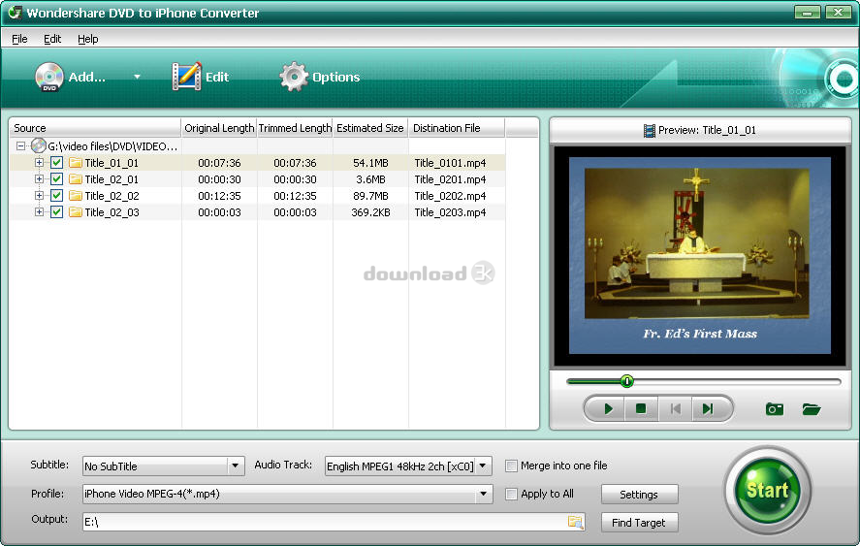This screenshot has width=860, height=546.
Task: Start the conversion with Start button
Action: [767, 490]
